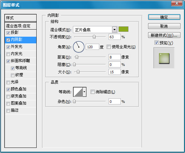Screen dimensions: 185x153
Task: Toggle the 斜面和浮雕 bevel checkbox
Action: tap(8, 61)
